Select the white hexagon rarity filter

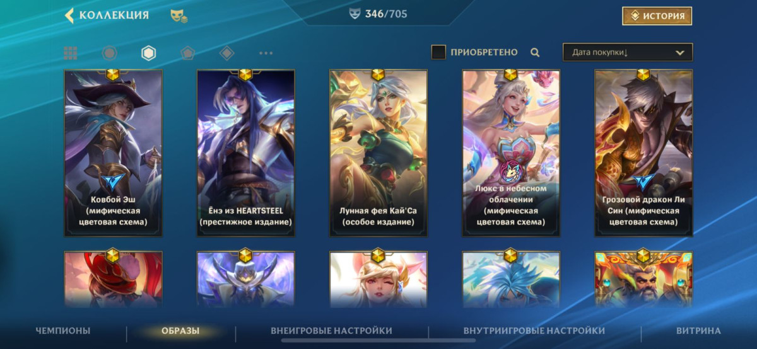click(148, 54)
